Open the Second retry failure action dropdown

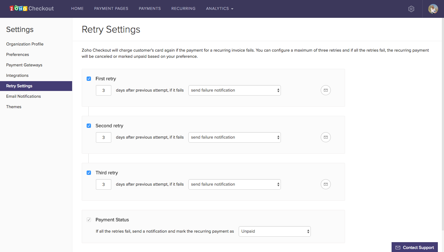(235, 137)
